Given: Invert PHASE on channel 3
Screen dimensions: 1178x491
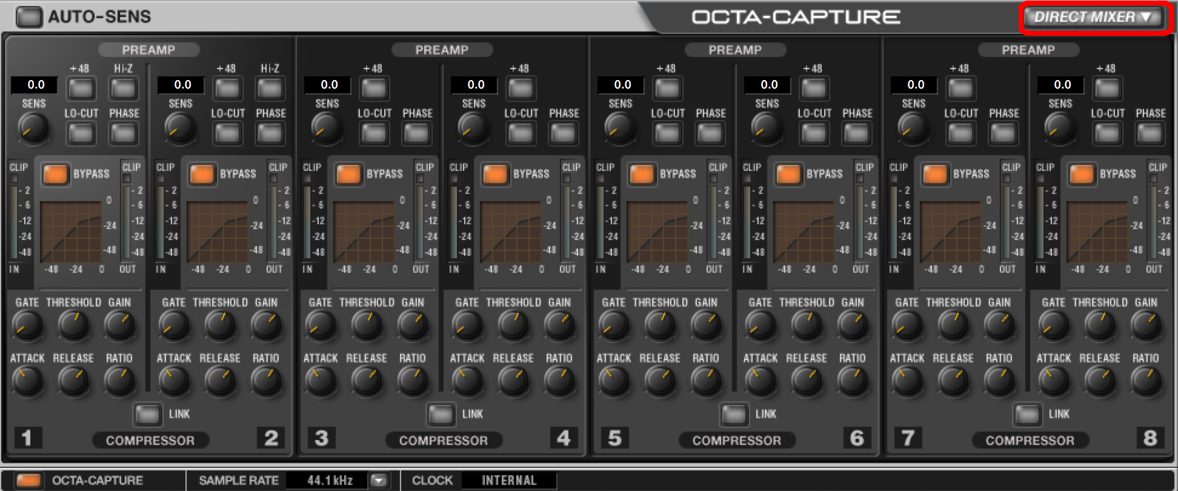Looking at the screenshot, I should click(416, 133).
